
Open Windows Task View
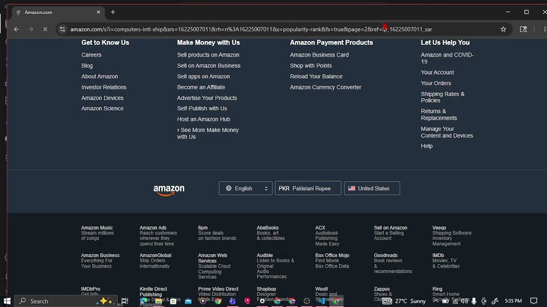[125, 301]
